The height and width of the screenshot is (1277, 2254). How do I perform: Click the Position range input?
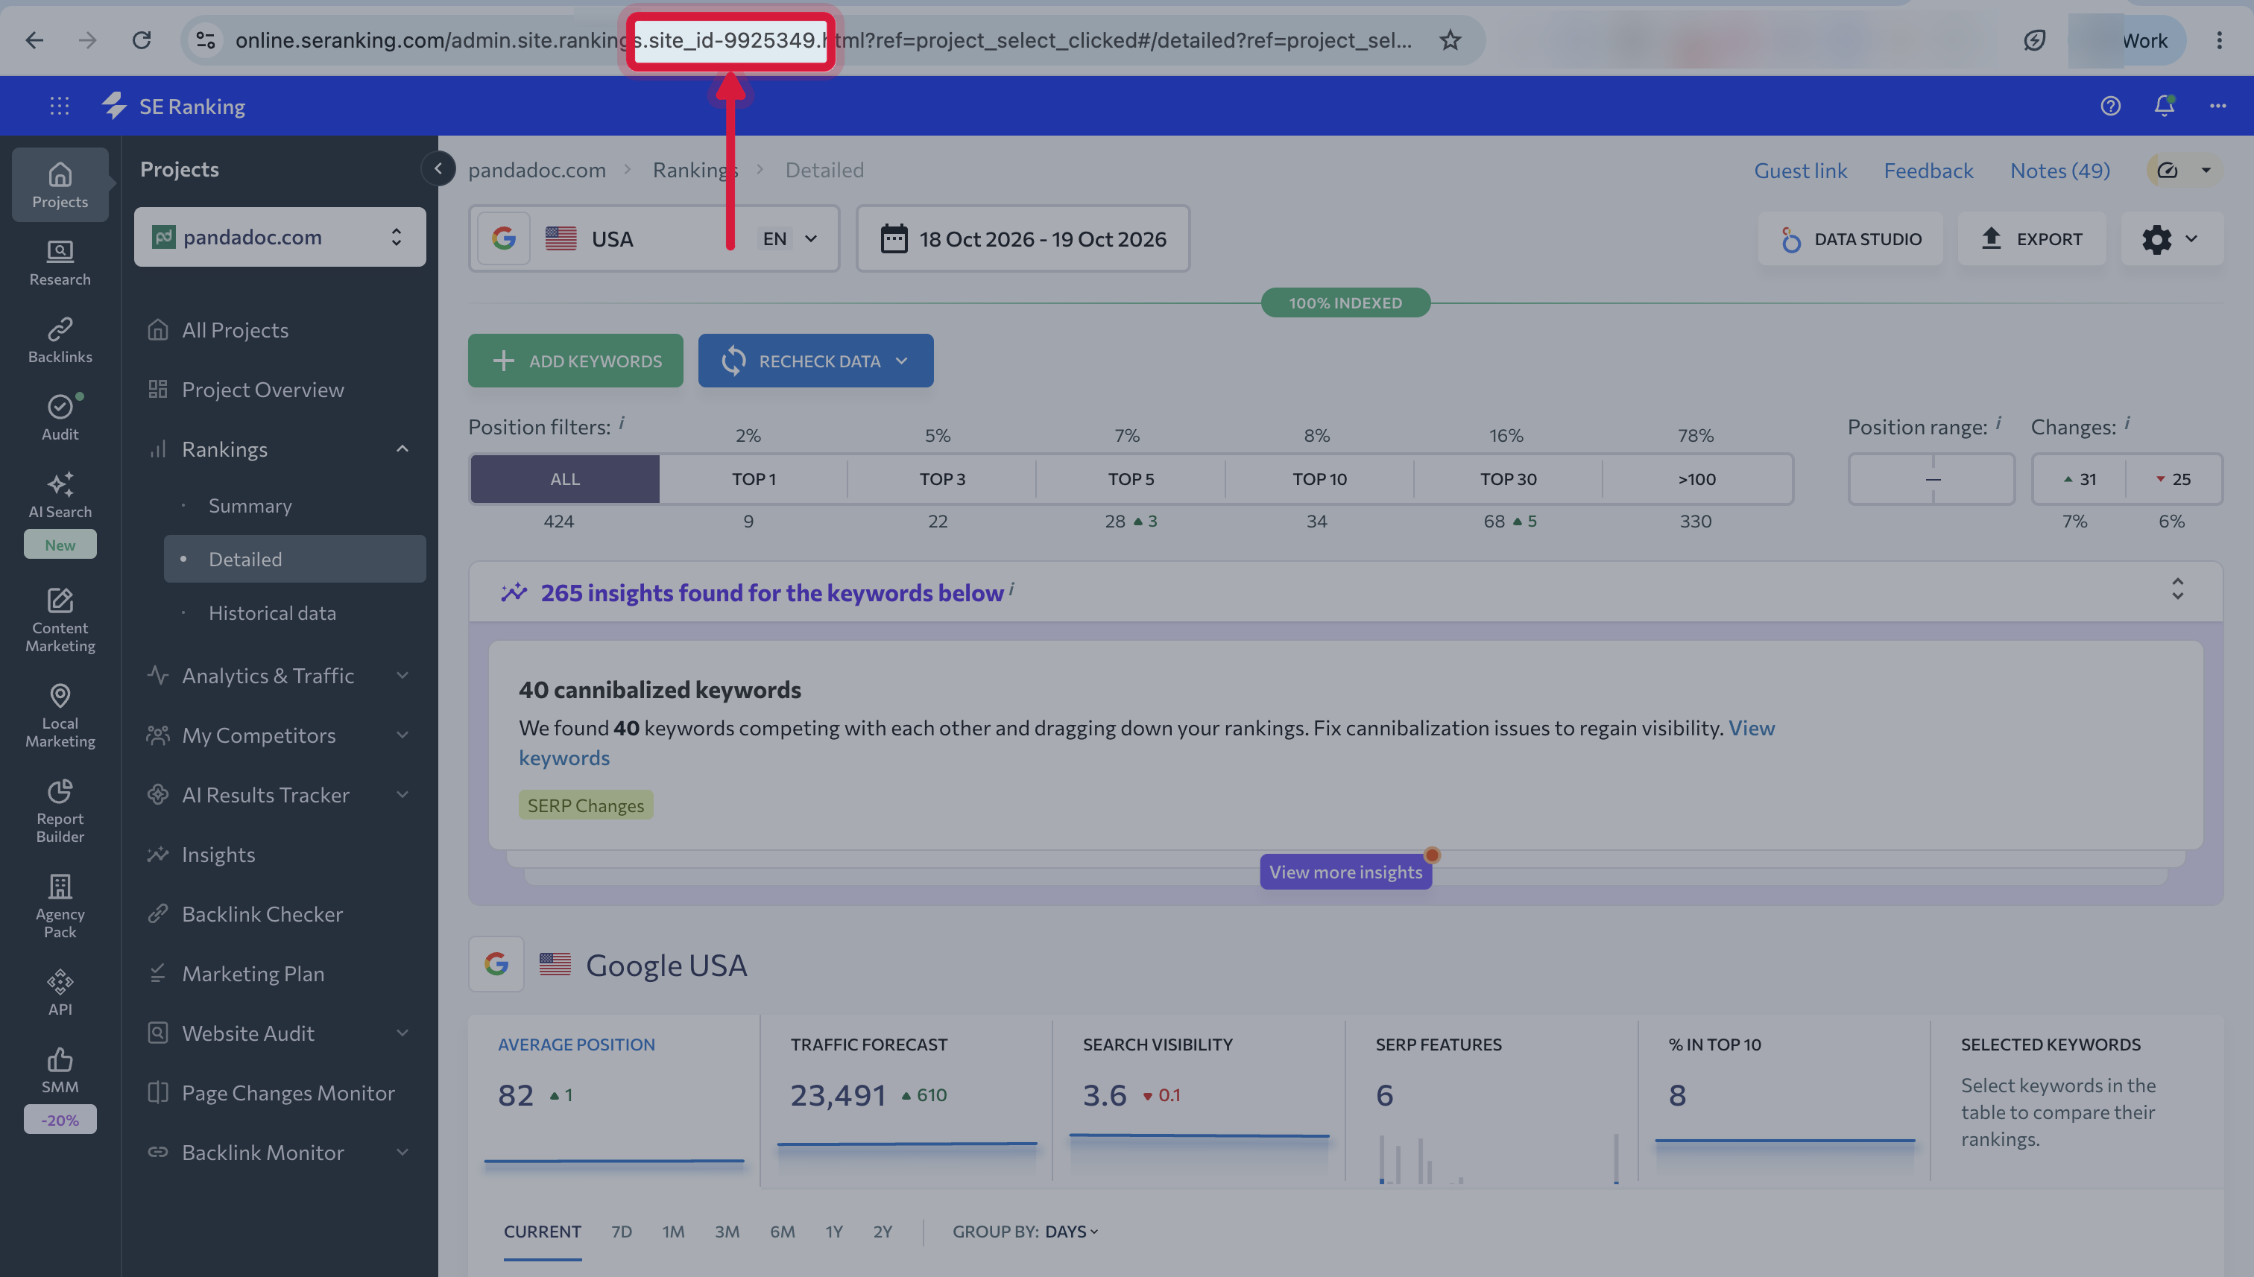click(1931, 479)
